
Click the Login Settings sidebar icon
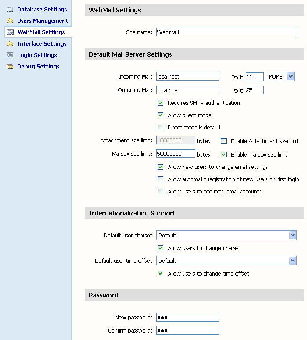coord(10,55)
